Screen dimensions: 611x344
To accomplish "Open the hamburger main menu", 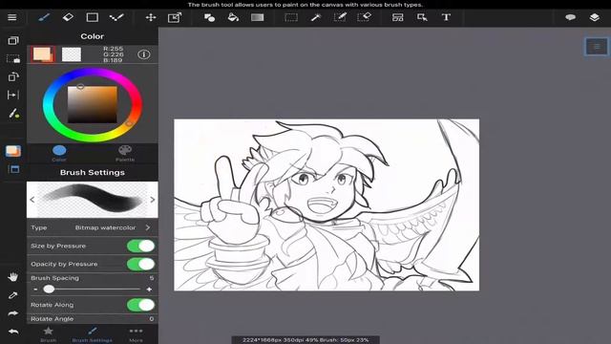I will tap(12, 17).
